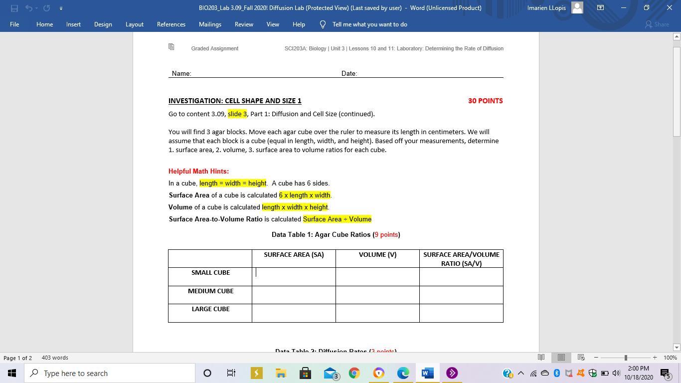Click the zoom out minus icon
This screenshot has height=383, width=681.
[596, 358]
